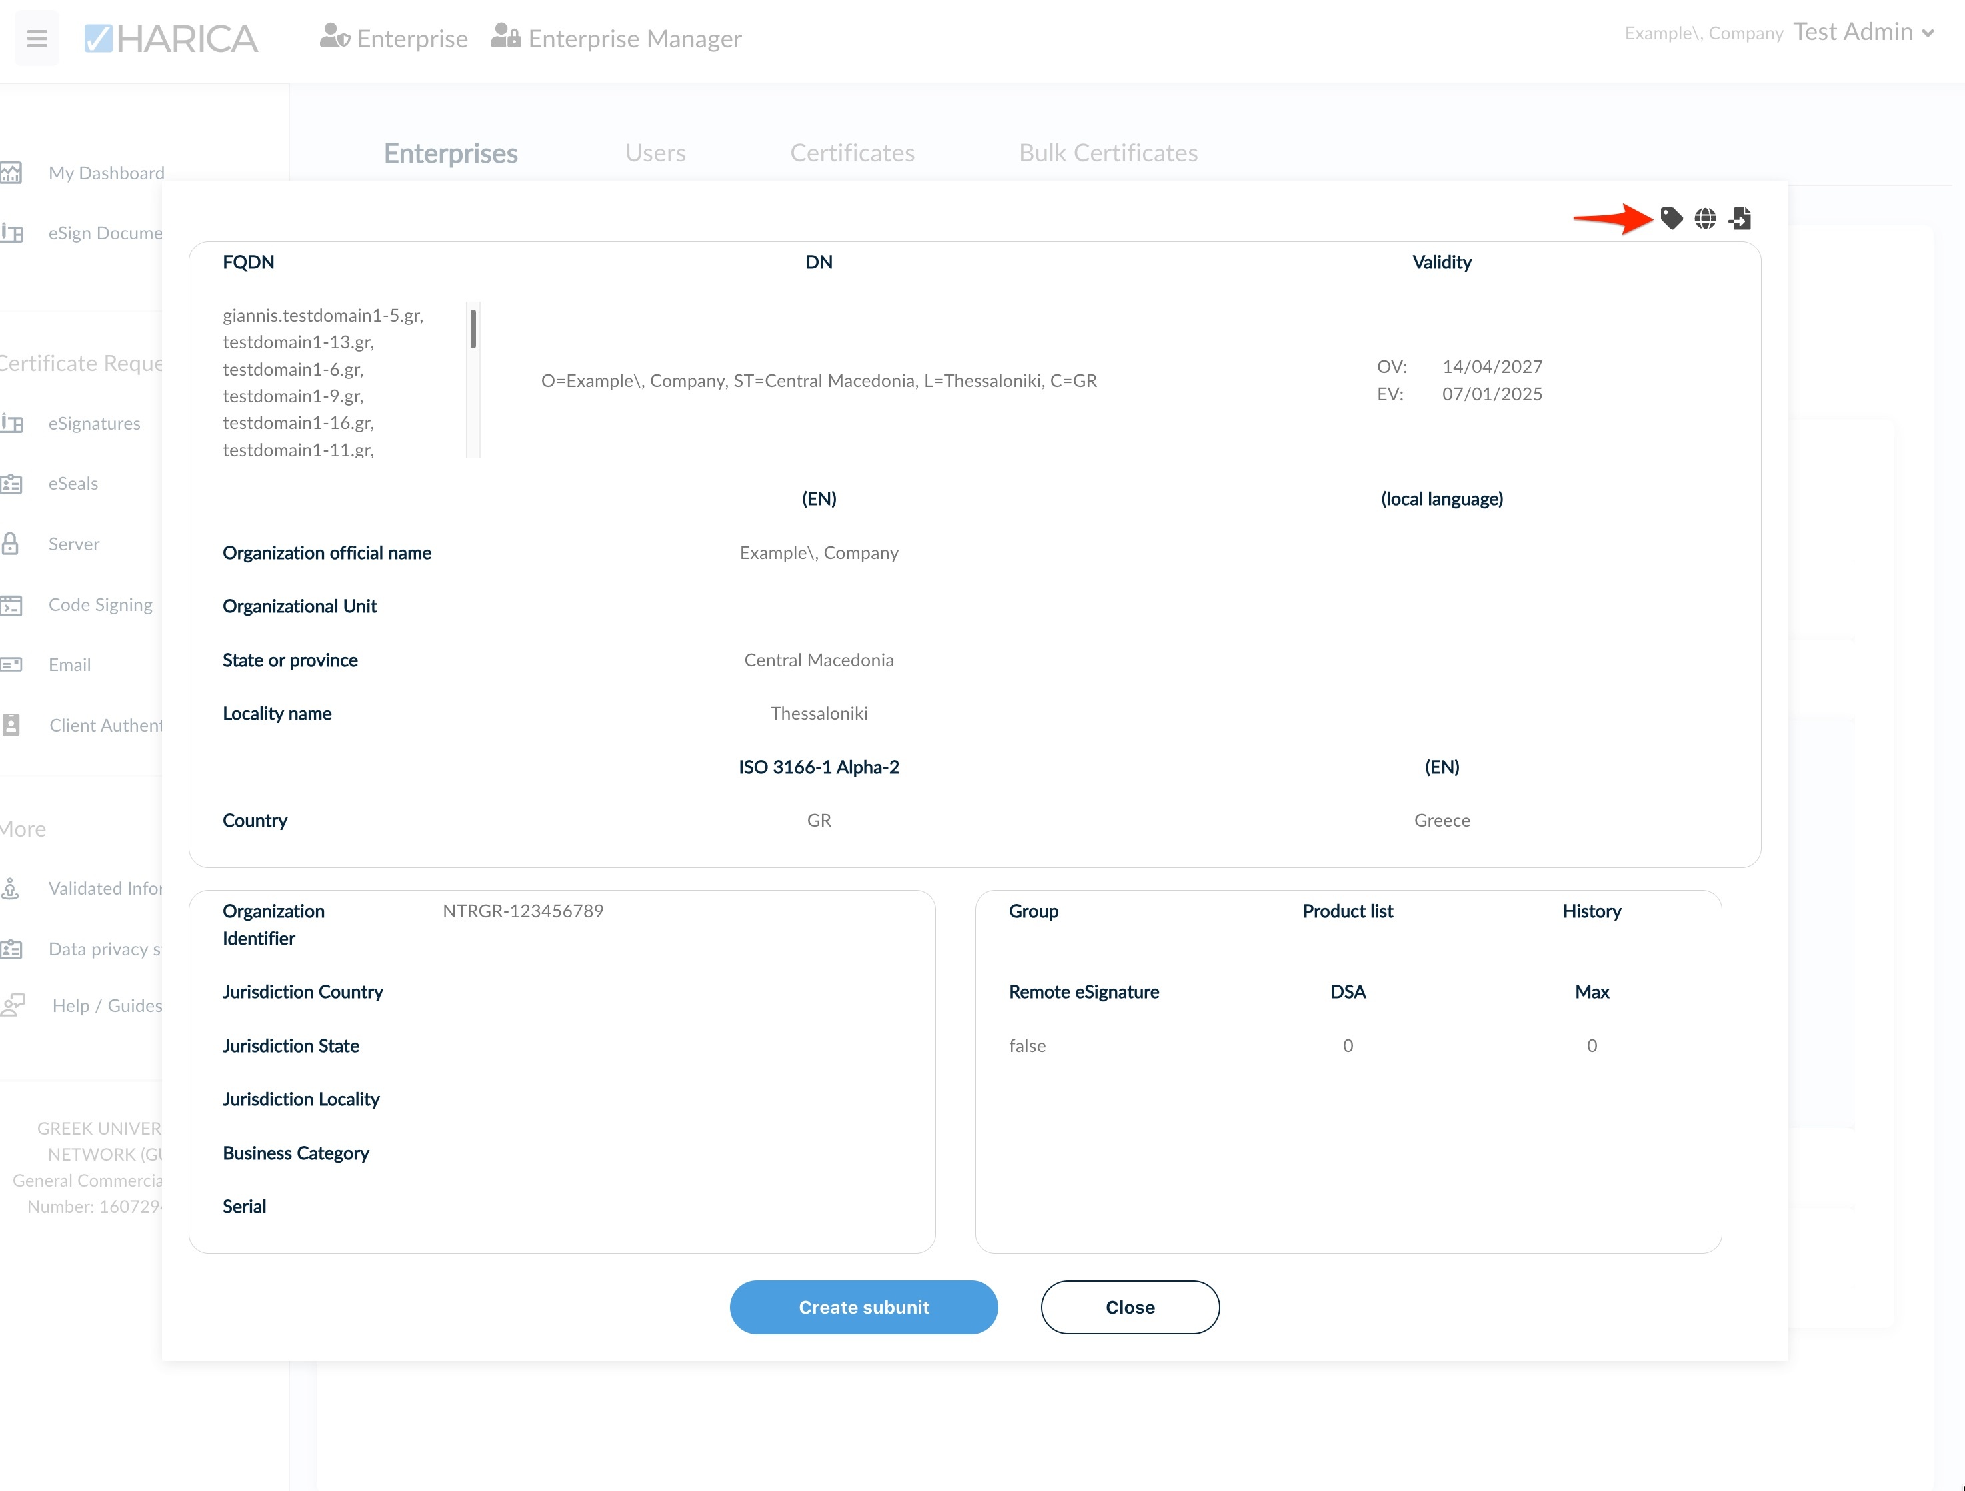Click the Code Signing terminal icon

click(x=11, y=605)
